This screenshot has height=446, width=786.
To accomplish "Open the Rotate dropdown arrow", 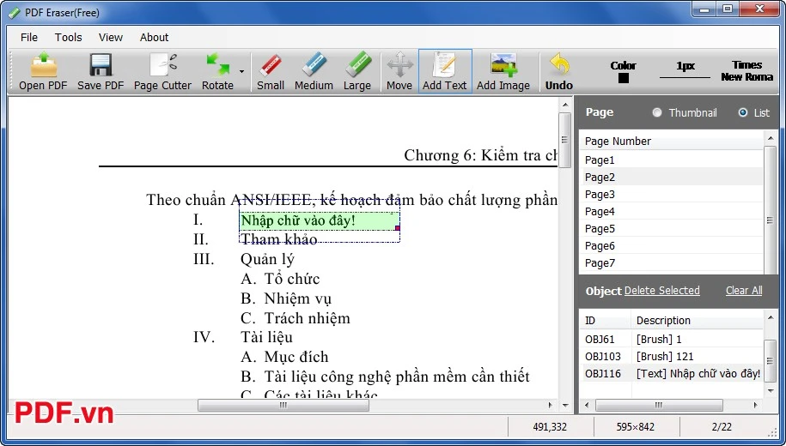I will pos(241,71).
